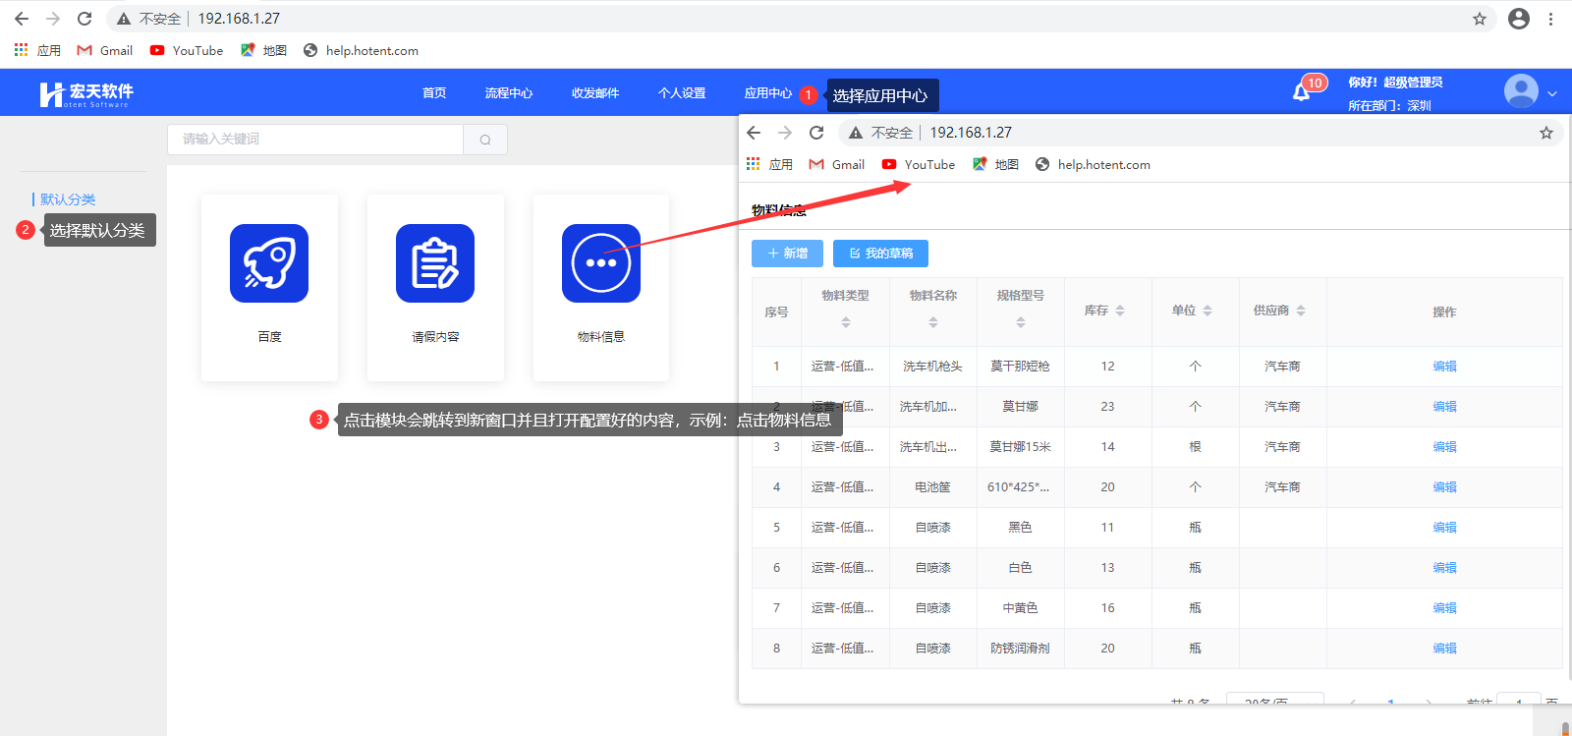This screenshot has width=1572, height=736.
Task: Sort table by 供应商 column
Action: (x=1301, y=311)
